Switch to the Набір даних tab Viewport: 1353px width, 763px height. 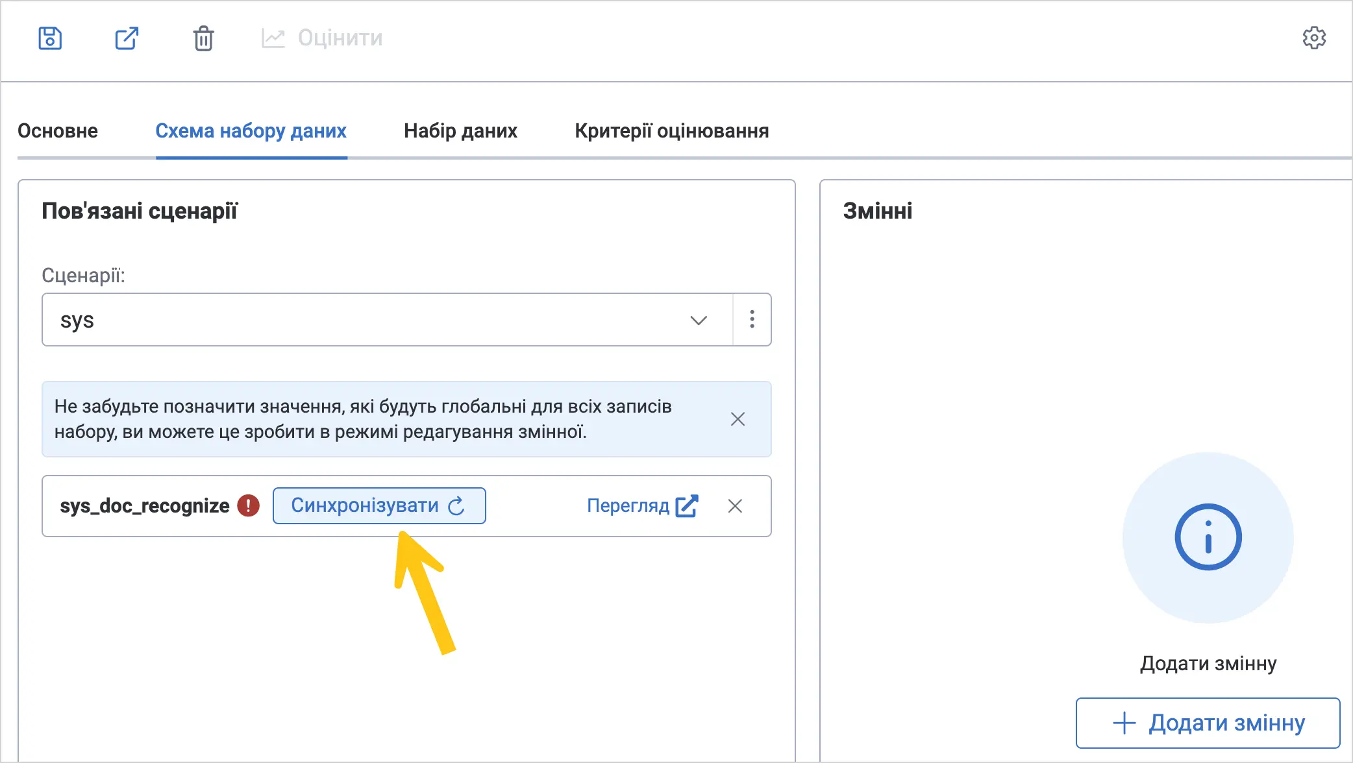(460, 131)
